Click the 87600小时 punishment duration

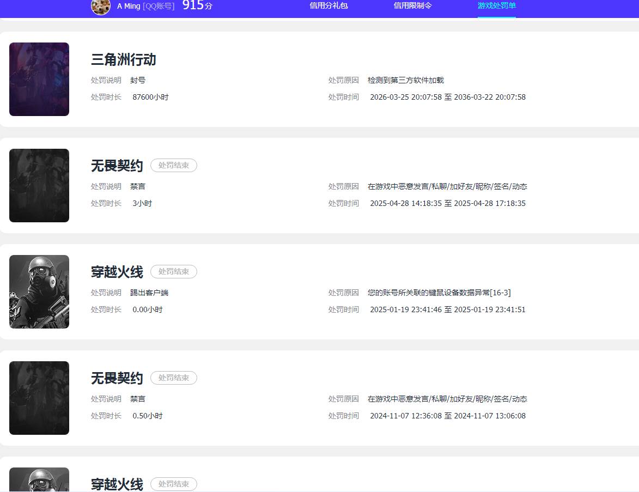(x=151, y=97)
